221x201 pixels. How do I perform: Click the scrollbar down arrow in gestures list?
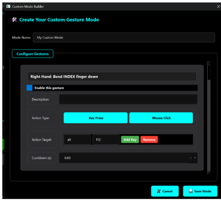click(209, 172)
